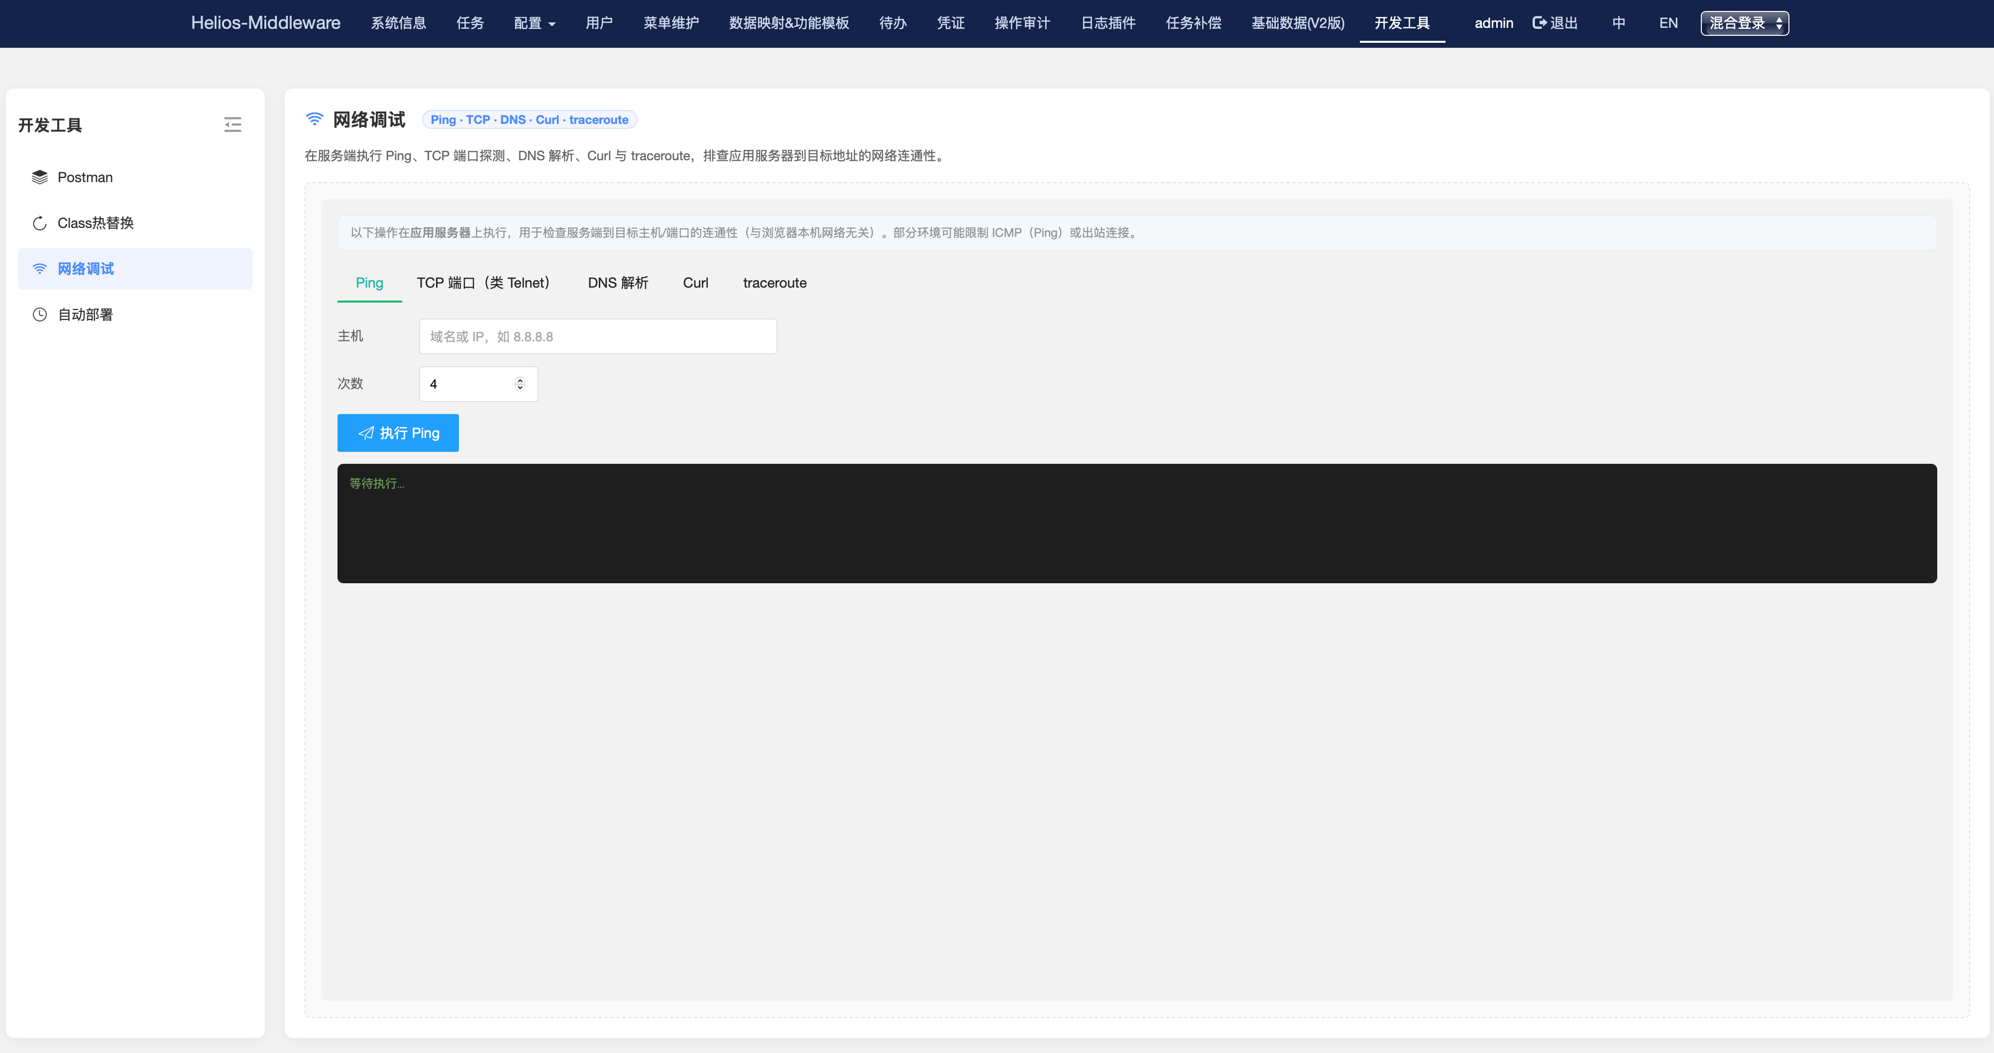Click the logout arrow icon beside 退出
Viewport: 1994px width, 1053px height.
(x=1539, y=23)
